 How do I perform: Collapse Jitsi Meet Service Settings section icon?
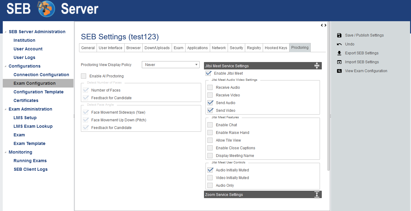317,66
